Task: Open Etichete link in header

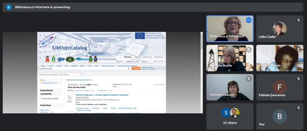Action: pyautogui.click(x=120, y=61)
